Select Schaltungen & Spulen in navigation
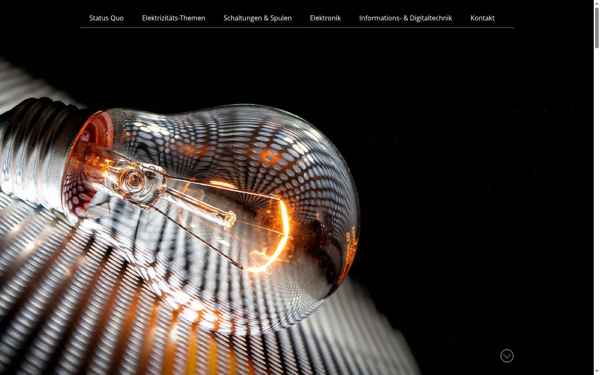Viewport: 600px width, 375px height. (257, 18)
